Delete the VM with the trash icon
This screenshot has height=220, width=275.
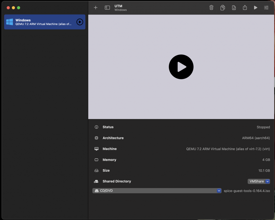point(211,8)
